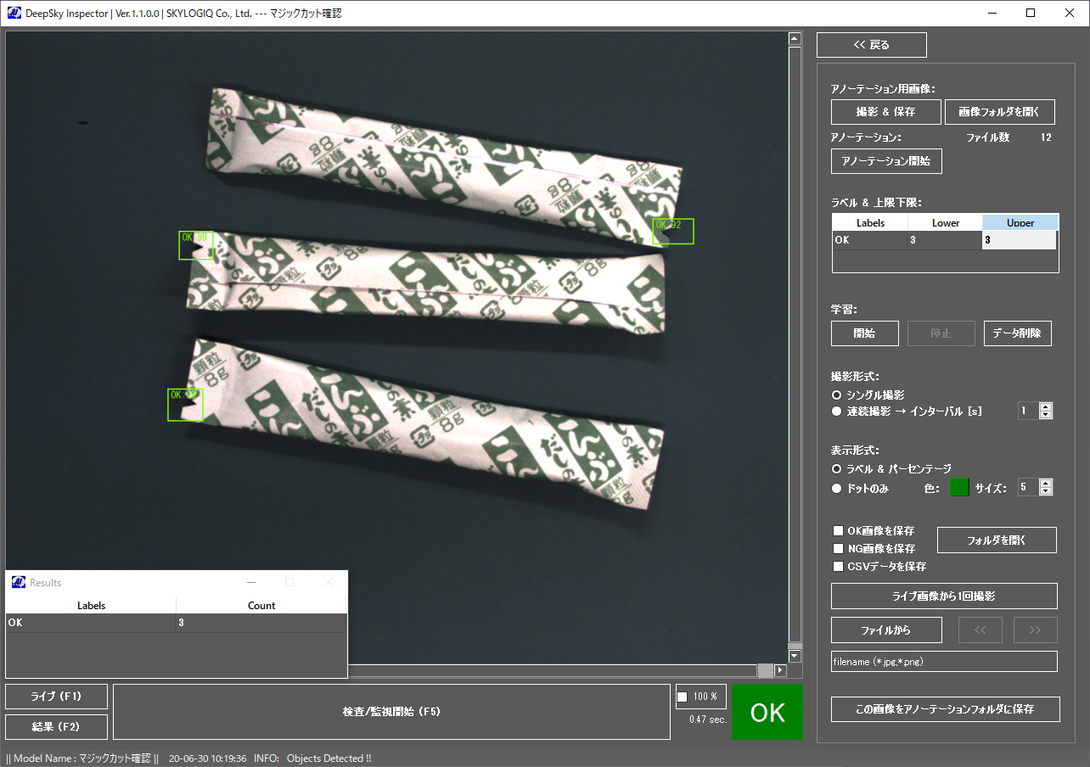Click the scroll down arrow of image view
Image resolution: width=1090 pixels, height=767 pixels.
coord(795,656)
